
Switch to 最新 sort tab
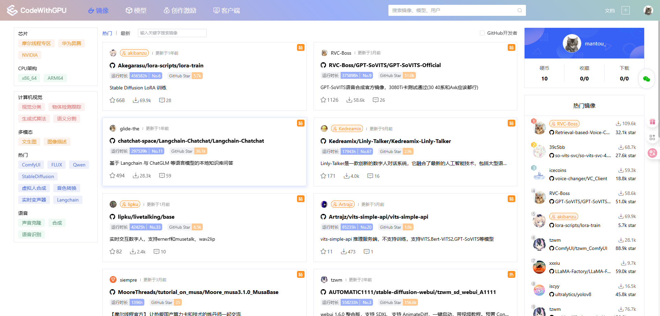click(x=125, y=33)
